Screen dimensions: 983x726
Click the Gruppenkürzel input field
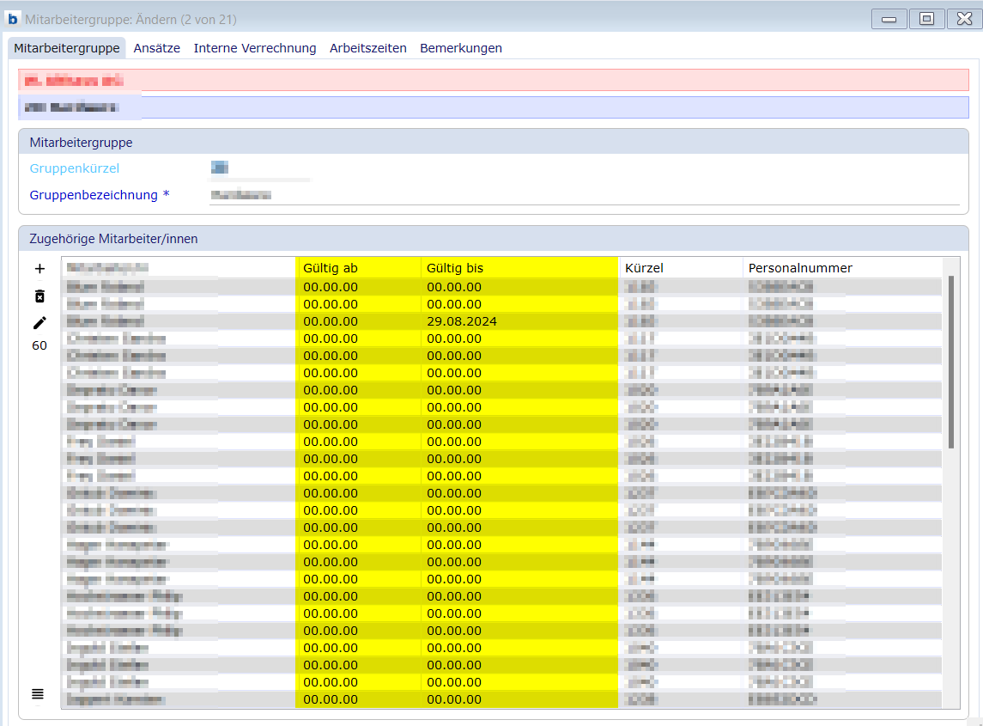pyautogui.click(x=259, y=168)
